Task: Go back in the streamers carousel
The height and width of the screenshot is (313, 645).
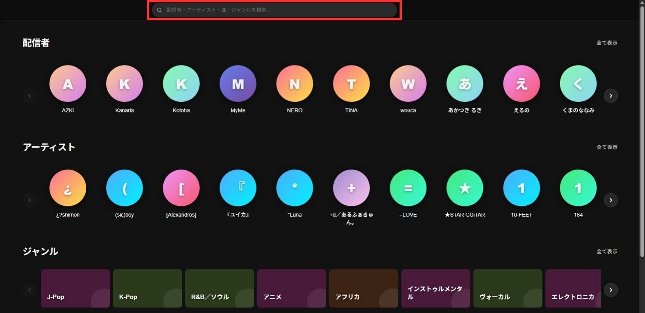Action: [30, 96]
